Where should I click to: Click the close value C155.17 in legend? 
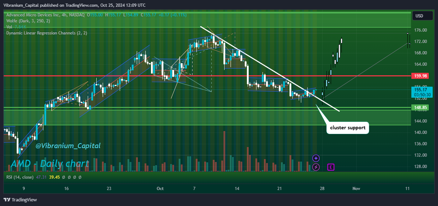coord(149,15)
